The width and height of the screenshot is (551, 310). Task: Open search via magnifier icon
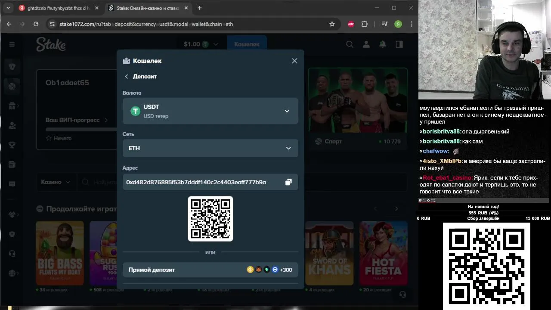350,44
